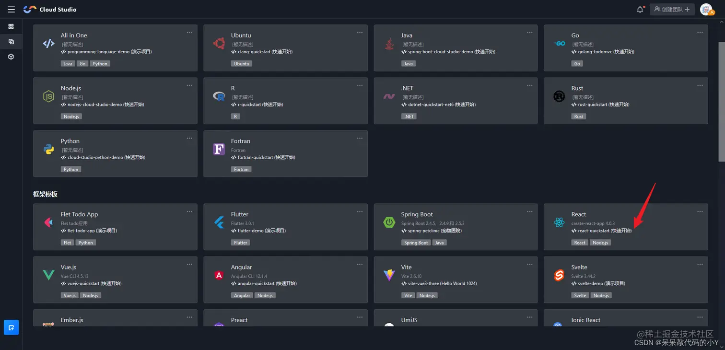This screenshot has width=725, height=350.
Task: Click the All in One code icon
Action: tap(48, 44)
